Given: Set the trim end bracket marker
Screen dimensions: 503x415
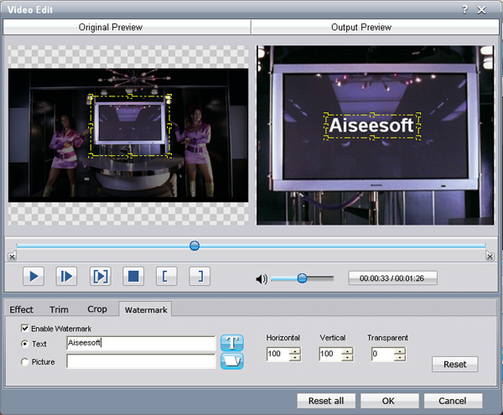Looking at the screenshot, I should (x=199, y=276).
